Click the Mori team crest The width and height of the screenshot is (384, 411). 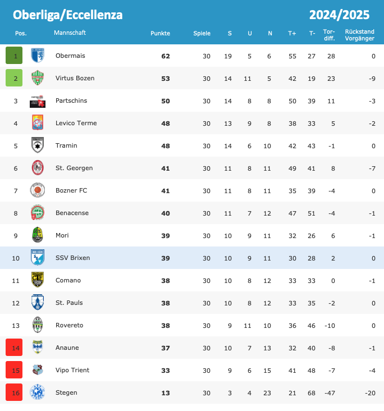click(38, 235)
